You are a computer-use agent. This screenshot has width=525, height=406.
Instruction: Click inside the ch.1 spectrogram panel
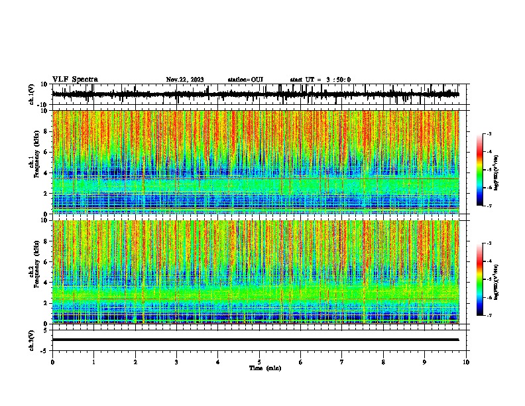tap(255, 162)
